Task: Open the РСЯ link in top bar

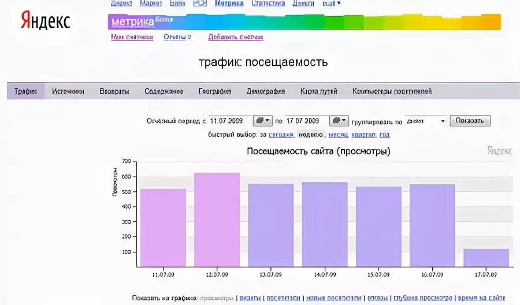Action: click(200, 3)
